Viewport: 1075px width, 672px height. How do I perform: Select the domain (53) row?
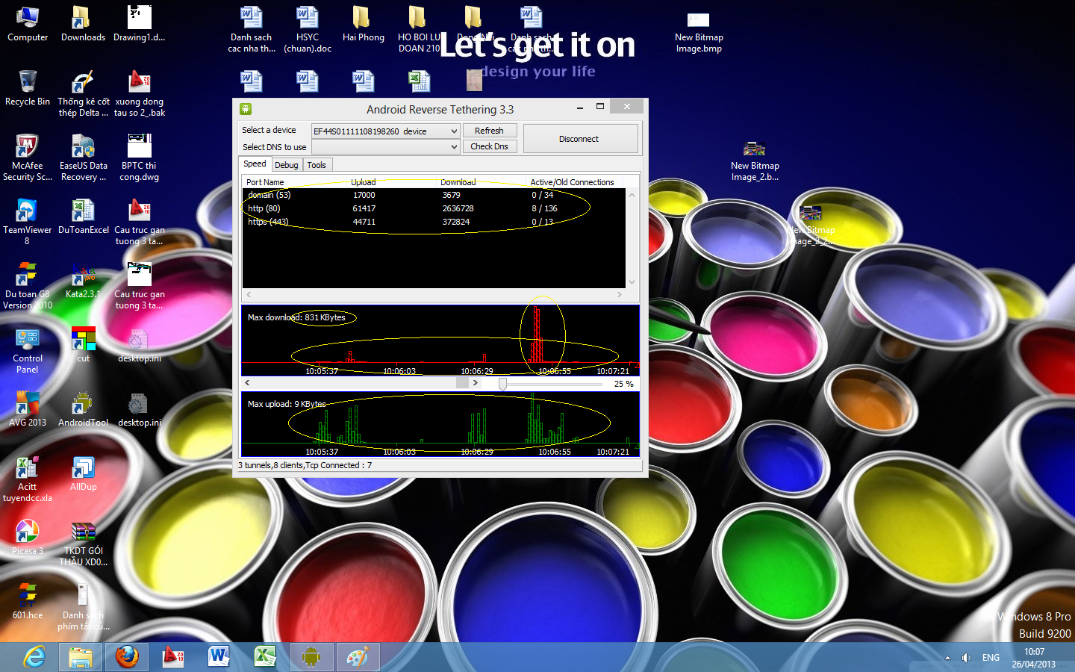tap(434, 195)
